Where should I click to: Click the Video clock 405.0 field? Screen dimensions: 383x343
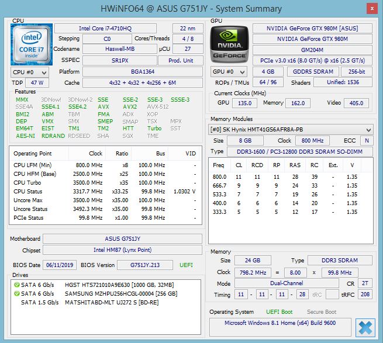coord(356,103)
